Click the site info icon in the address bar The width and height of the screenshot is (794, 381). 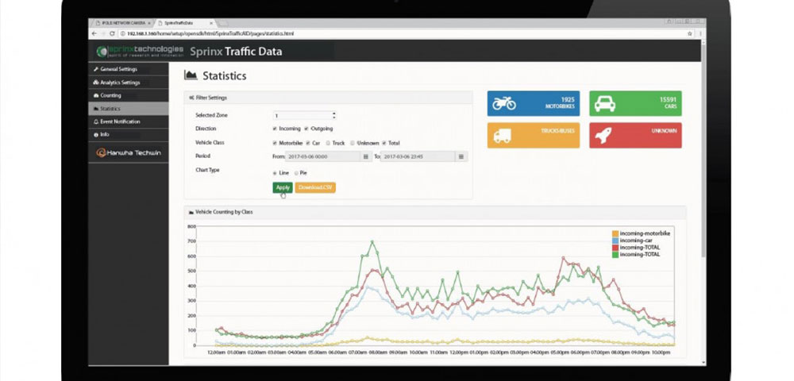tap(122, 33)
